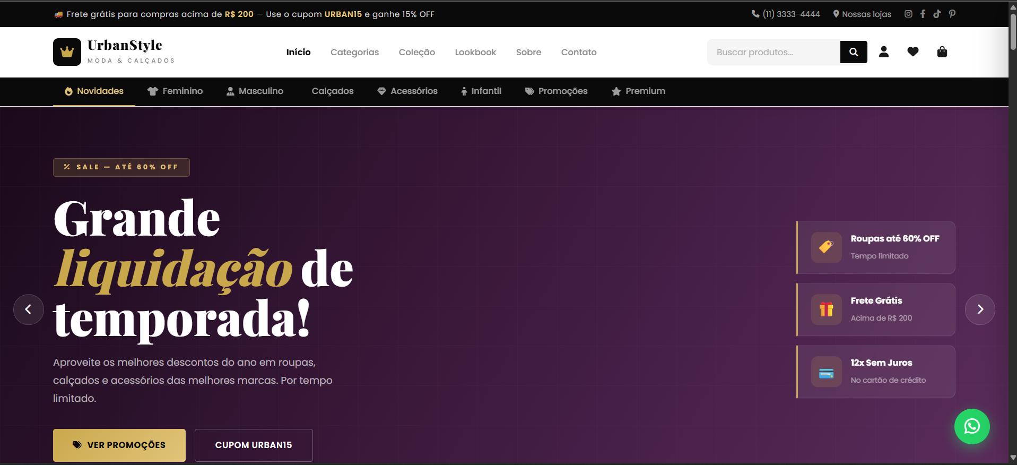
Task: Click the magnifier search button
Action: click(x=854, y=52)
